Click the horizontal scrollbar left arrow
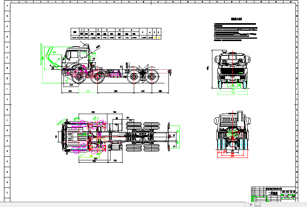 point(251,205)
